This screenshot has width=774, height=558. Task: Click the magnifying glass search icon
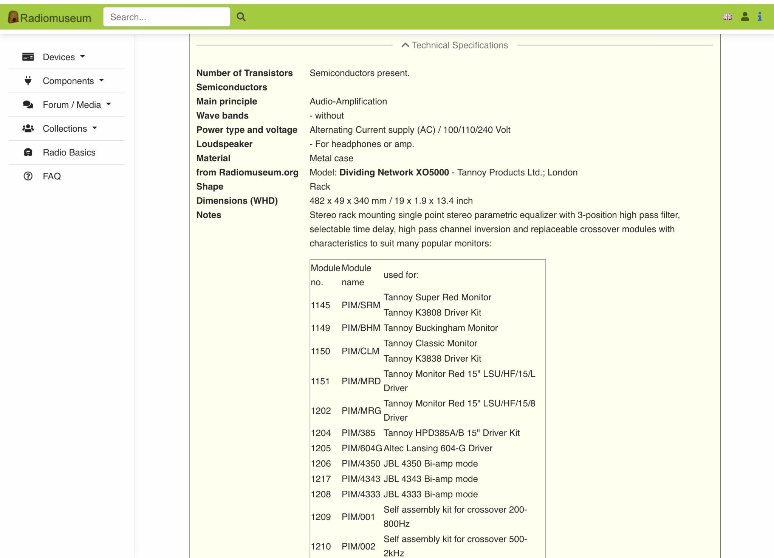[x=241, y=17]
